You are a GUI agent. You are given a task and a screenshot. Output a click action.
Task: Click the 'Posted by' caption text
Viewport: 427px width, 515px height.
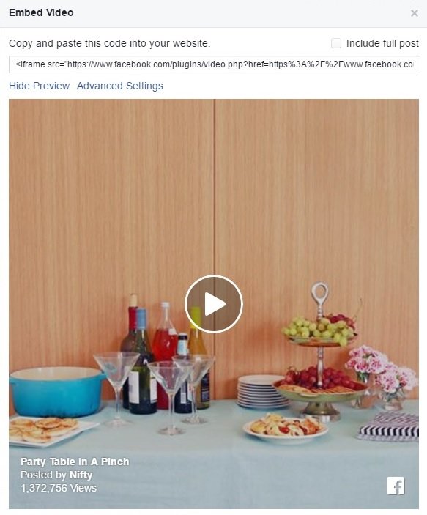(43, 475)
